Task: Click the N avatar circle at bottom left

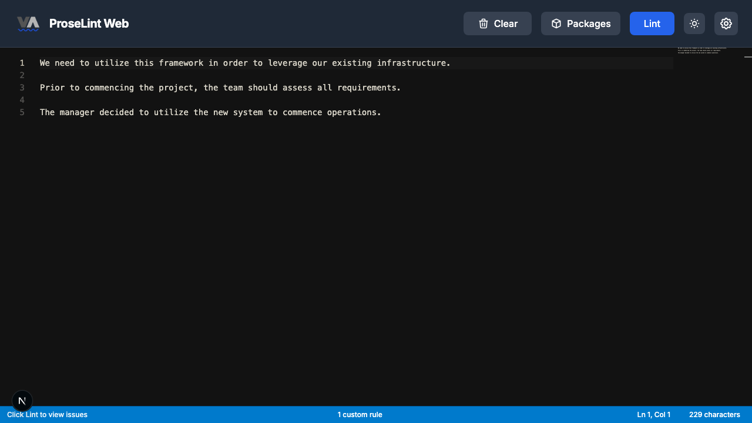Action: coord(22,401)
